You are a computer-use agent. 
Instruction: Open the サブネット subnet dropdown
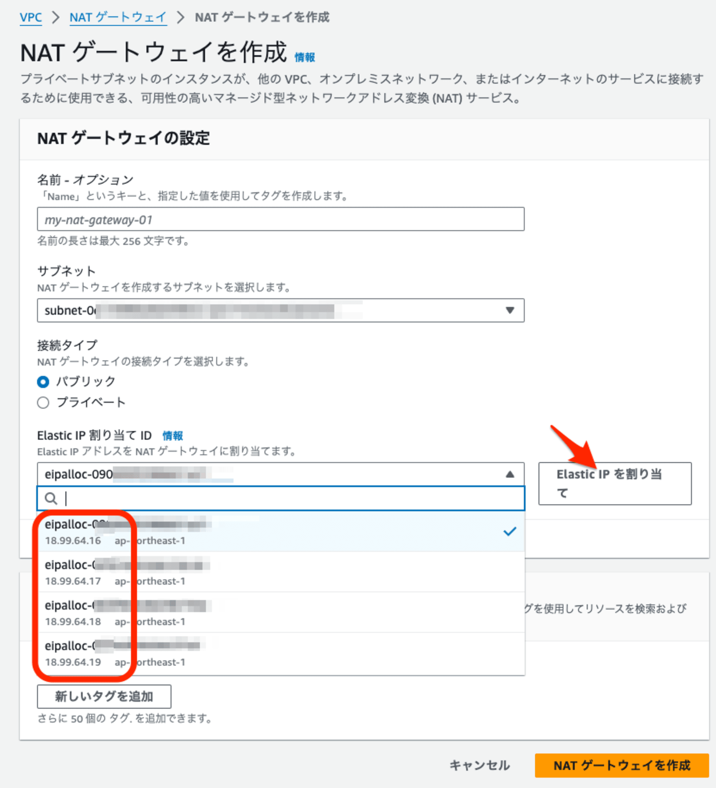pos(280,310)
